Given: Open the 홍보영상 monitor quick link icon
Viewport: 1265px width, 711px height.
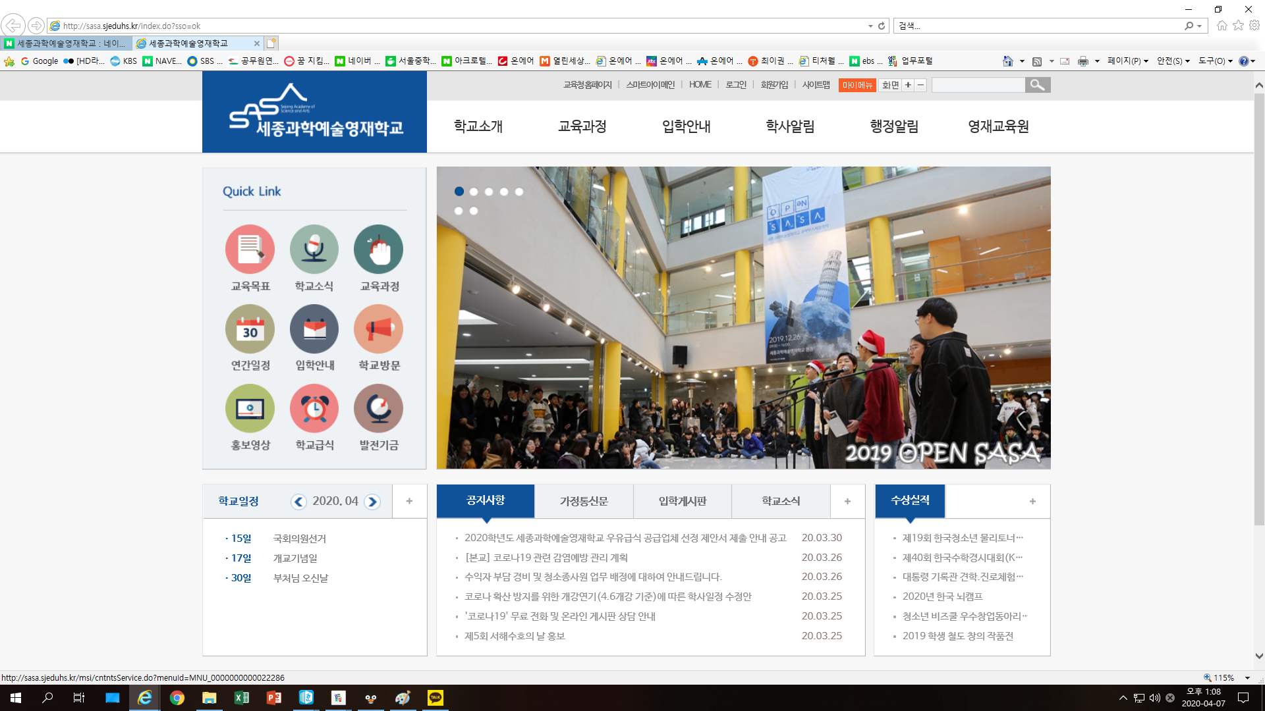Looking at the screenshot, I should tap(250, 409).
